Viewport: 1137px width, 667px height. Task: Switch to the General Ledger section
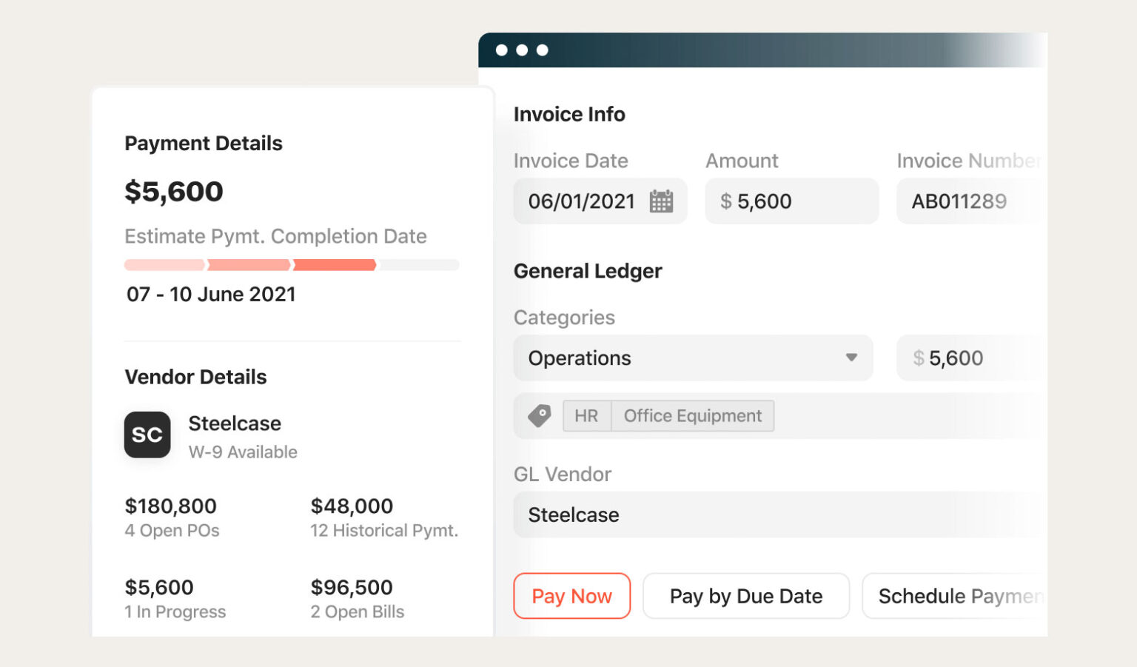588,271
